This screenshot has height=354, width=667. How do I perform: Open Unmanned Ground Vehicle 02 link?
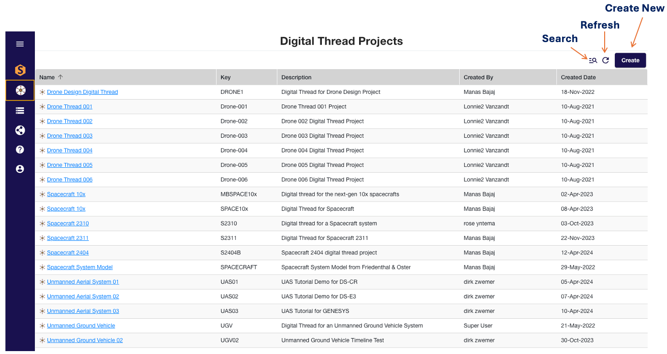point(85,340)
